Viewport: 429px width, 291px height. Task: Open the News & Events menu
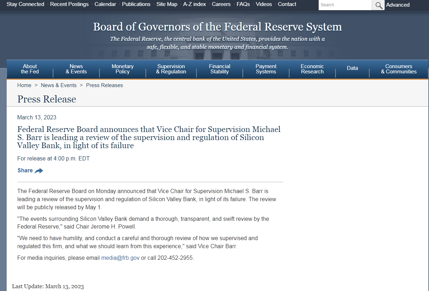tap(76, 69)
